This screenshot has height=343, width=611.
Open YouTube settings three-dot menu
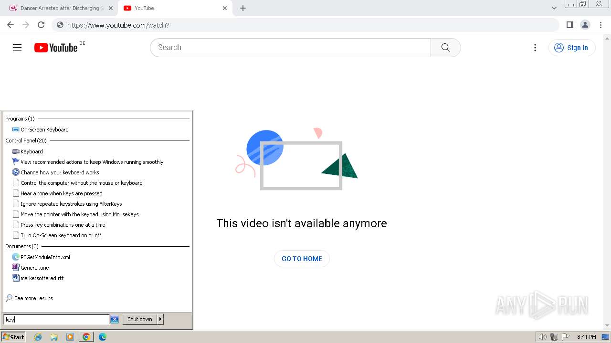(x=535, y=48)
